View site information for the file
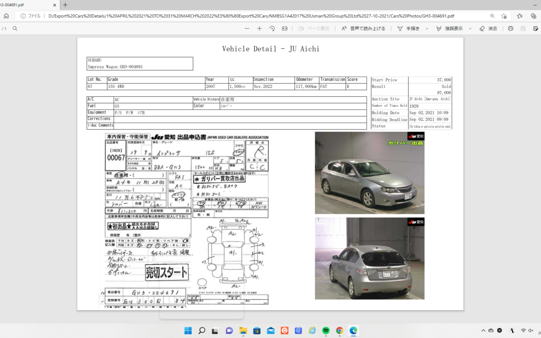Image resolution: width=541 pixels, height=338 pixels. point(23,16)
